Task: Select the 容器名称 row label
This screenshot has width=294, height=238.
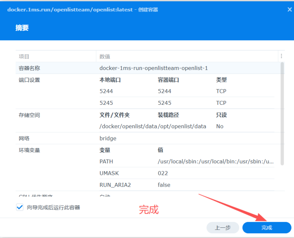Action: 29,68
